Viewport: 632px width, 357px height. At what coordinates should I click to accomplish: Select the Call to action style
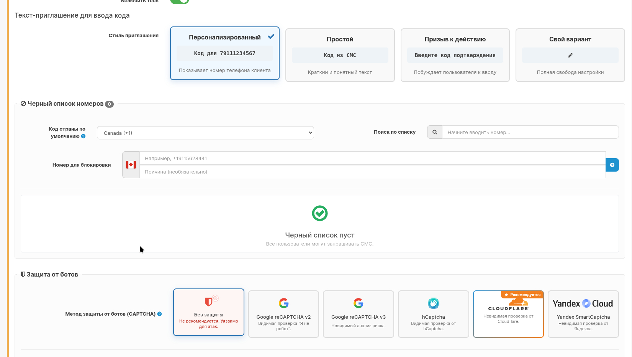[455, 55]
